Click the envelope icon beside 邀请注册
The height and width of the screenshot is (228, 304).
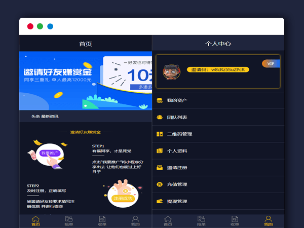(159, 168)
